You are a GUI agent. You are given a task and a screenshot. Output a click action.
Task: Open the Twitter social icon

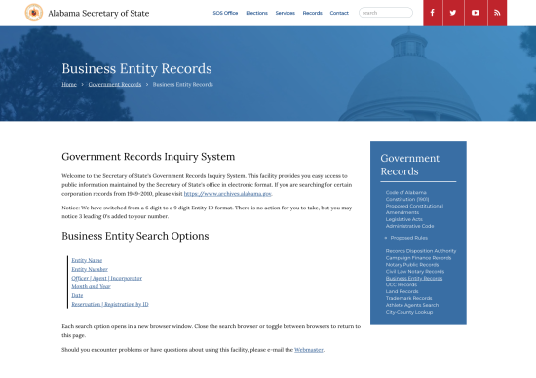click(x=453, y=13)
